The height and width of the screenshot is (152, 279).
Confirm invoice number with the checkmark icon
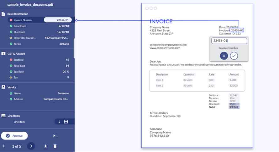(234, 56)
